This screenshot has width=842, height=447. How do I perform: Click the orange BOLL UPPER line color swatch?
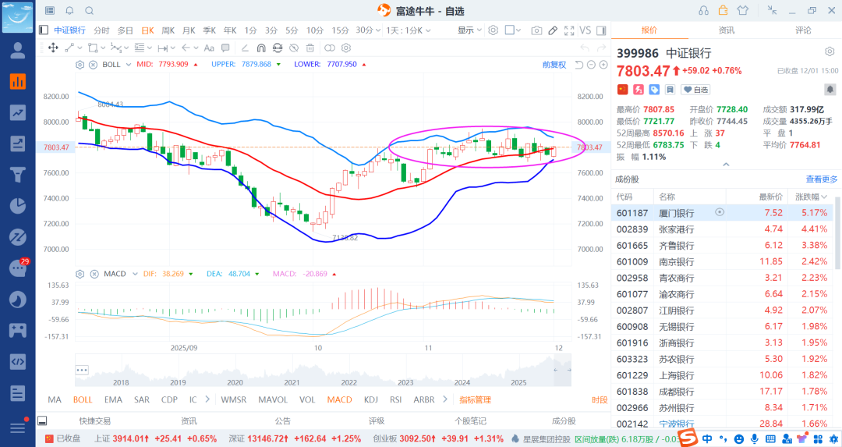(279, 65)
